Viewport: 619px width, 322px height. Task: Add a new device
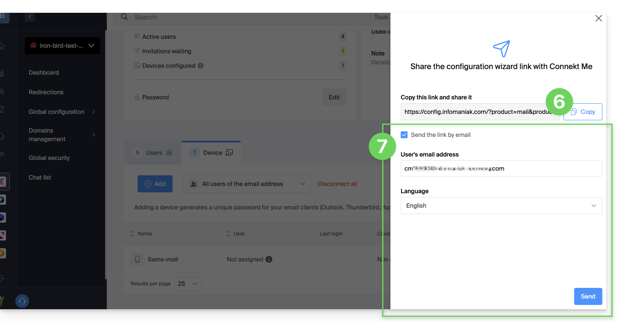tap(155, 184)
